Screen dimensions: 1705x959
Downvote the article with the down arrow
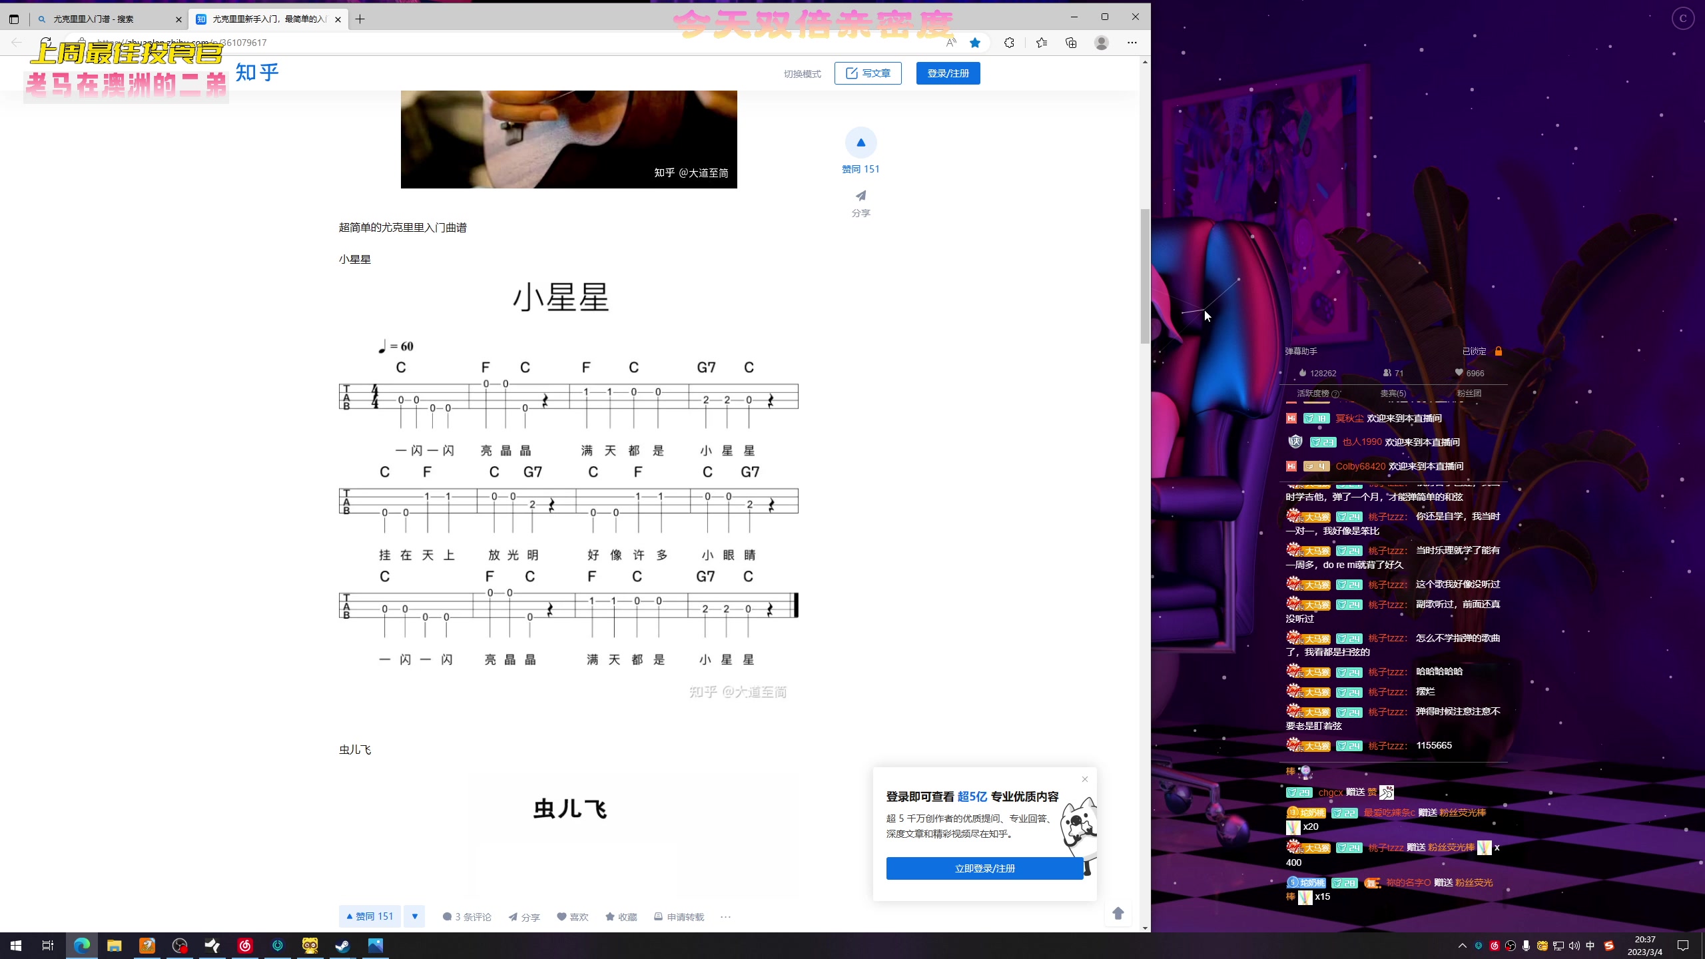click(414, 916)
